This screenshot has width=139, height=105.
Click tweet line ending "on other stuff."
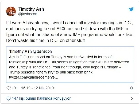pyautogui.click(x=46, y=41)
